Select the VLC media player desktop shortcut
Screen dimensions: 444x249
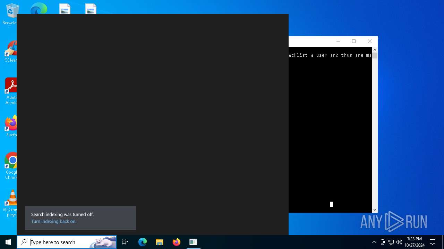[10, 203]
